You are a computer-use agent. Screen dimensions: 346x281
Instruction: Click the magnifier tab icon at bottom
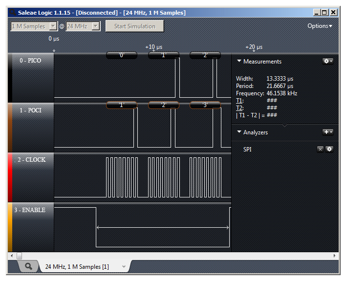click(x=28, y=266)
